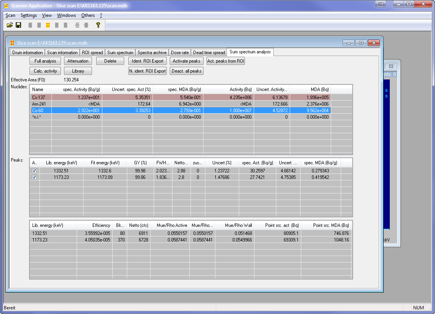Toggle the 1332.51 keV peak checkbox
This screenshot has width=435, height=314.
tap(34, 170)
